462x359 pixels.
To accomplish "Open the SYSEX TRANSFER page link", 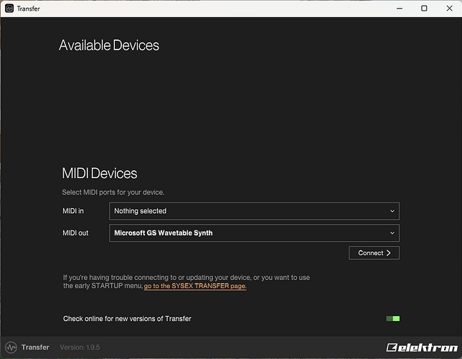I will point(194,286).
